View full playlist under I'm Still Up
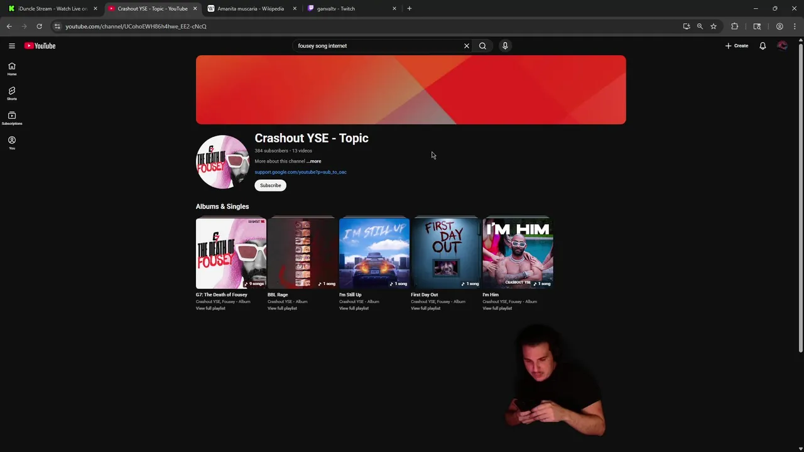 click(354, 308)
